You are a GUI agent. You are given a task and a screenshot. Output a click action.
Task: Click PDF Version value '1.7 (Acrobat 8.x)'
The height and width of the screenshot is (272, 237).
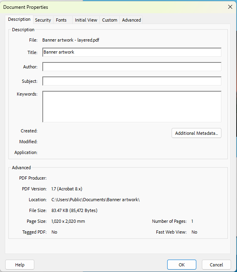[67, 189]
